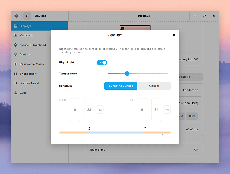Switch schedule to Manual

coord(154,86)
